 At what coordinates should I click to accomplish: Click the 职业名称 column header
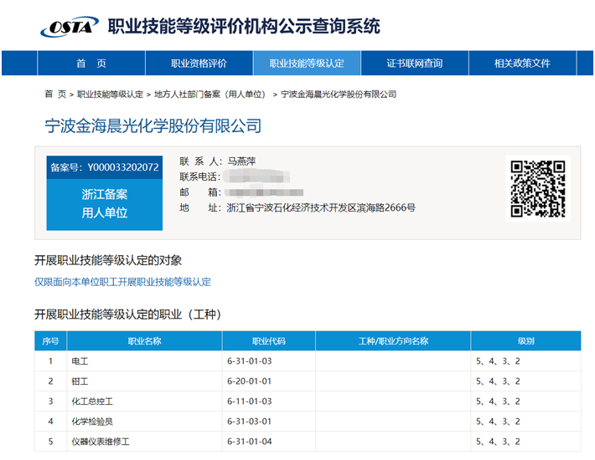click(144, 341)
